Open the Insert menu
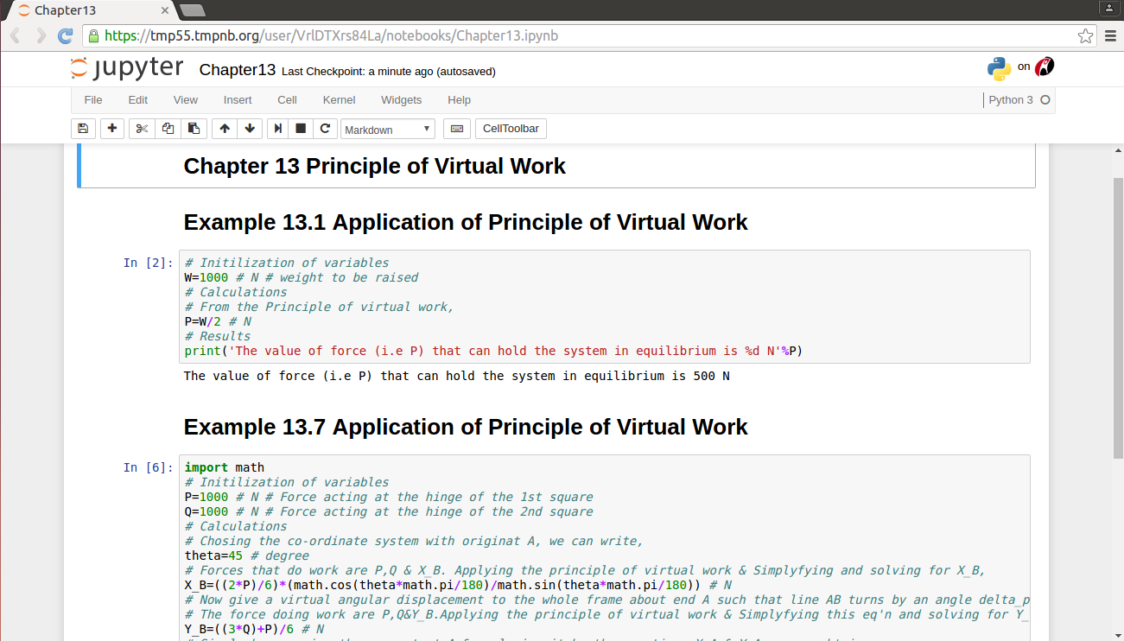 point(238,100)
